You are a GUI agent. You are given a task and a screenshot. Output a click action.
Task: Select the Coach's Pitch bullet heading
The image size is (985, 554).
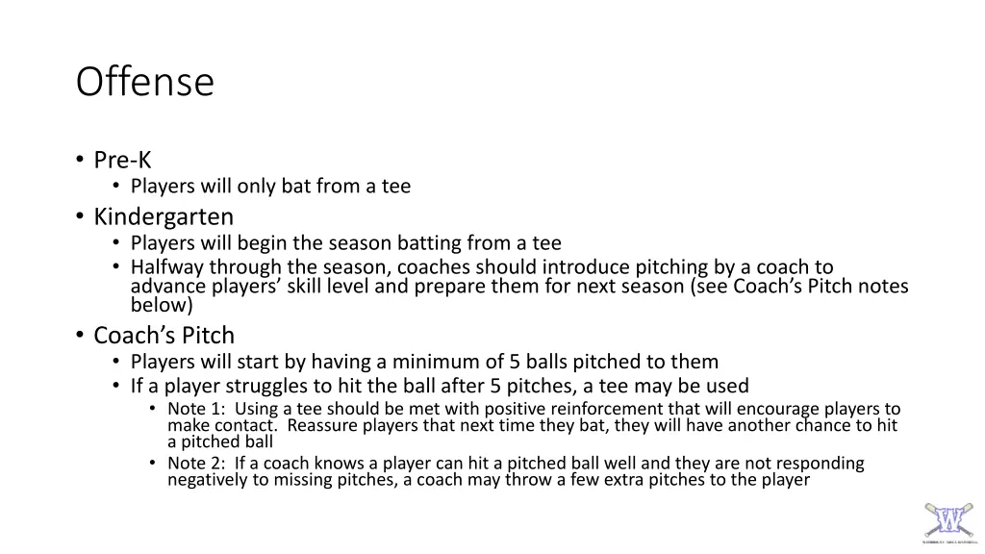pos(164,336)
